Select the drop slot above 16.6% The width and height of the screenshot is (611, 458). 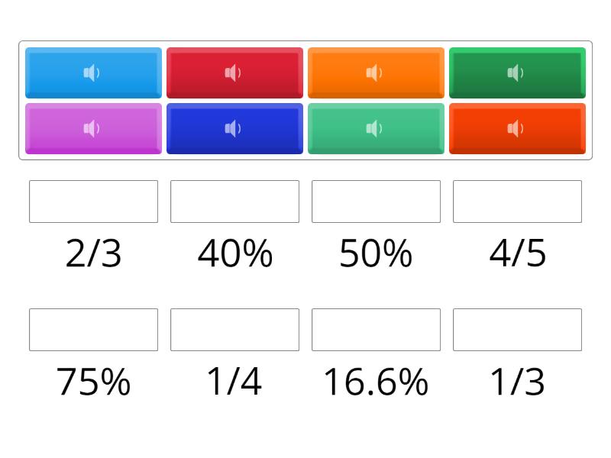[x=376, y=330]
